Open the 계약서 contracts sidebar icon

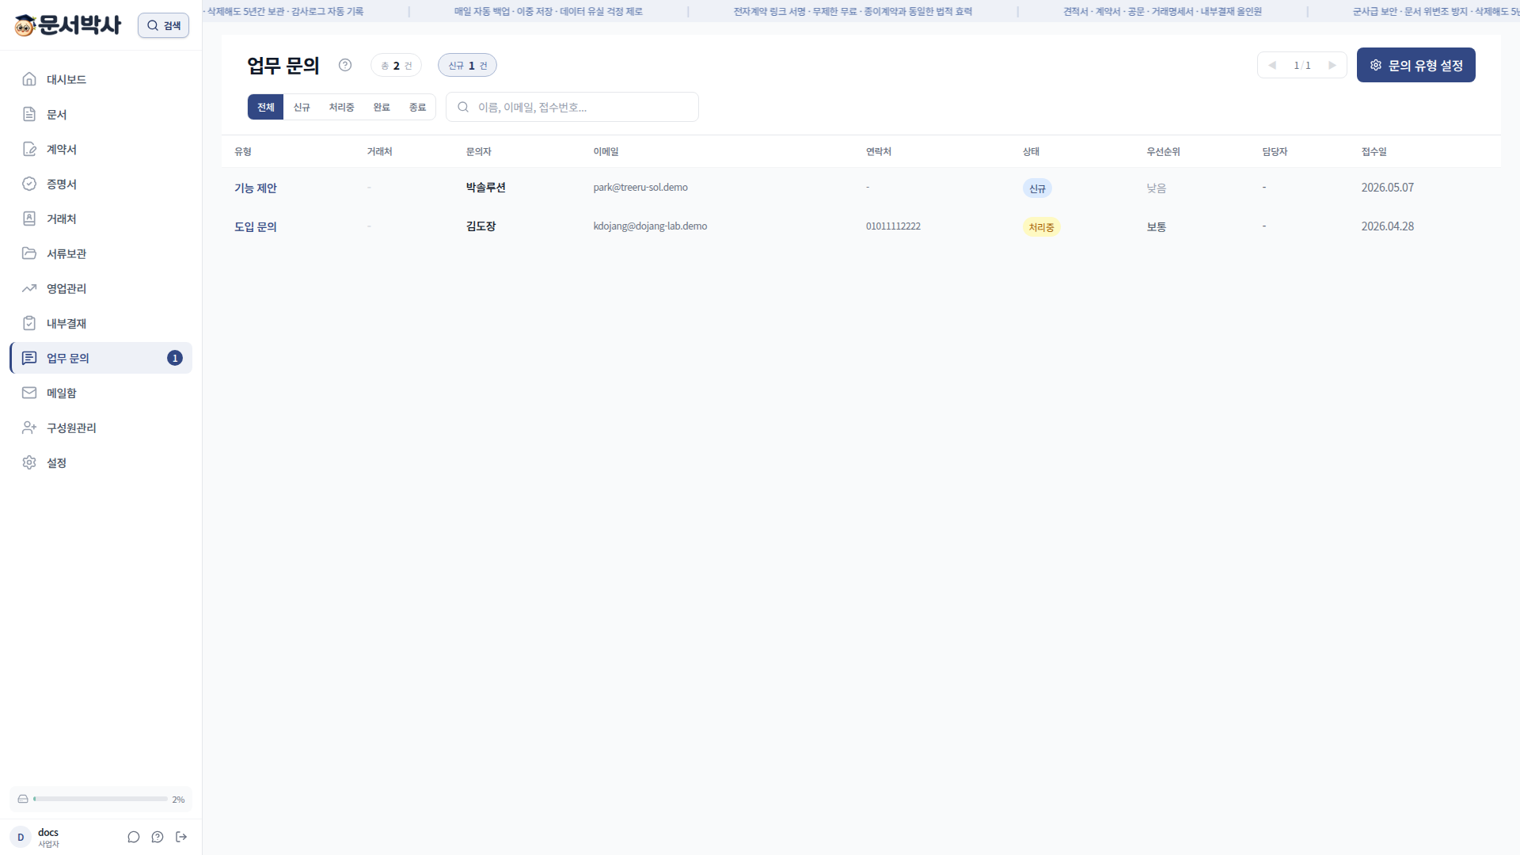coord(29,149)
